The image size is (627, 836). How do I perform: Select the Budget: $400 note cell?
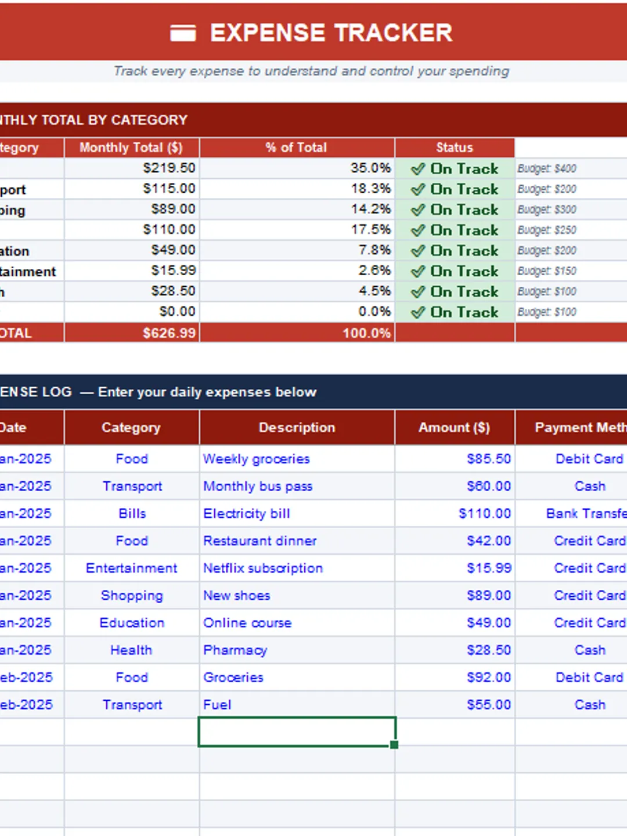[x=571, y=168]
